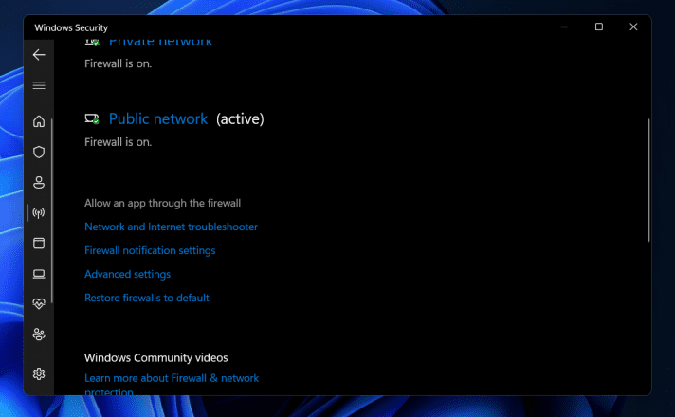The image size is (675, 417).
Task: Open Account protection person icon
Action: [x=39, y=183]
